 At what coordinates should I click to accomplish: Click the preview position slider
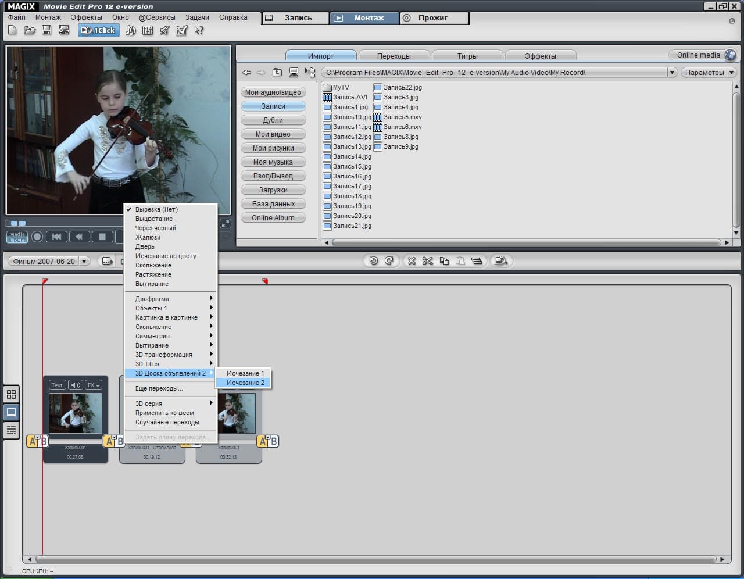point(19,223)
